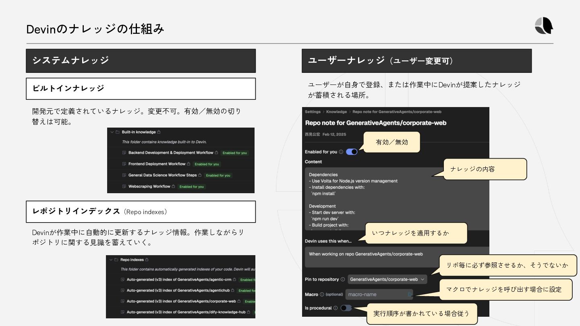Open Knowledge in the breadcrumb path
The width and height of the screenshot is (580, 326).
tap(336, 112)
